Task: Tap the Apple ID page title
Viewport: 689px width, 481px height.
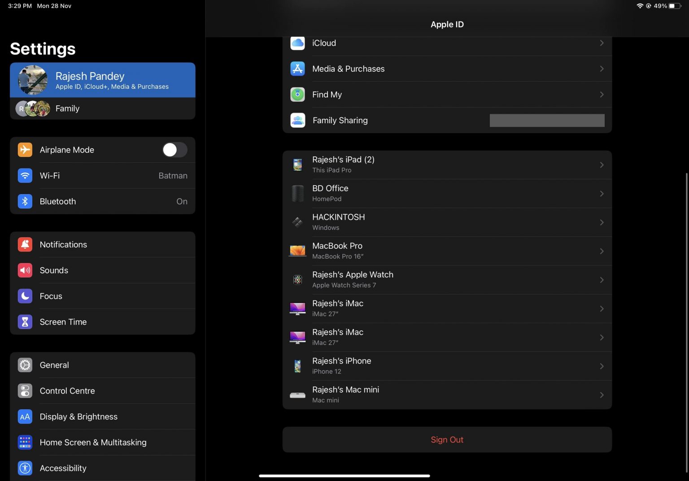Action: coord(447,25)
